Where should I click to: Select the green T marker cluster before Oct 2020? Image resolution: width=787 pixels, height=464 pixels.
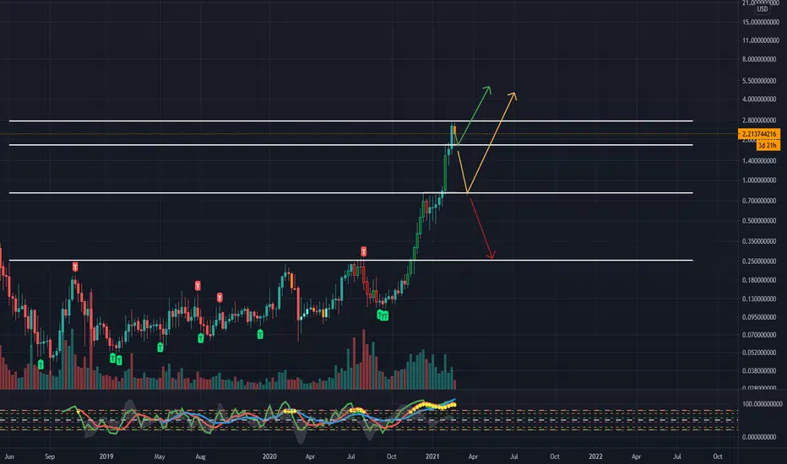383,316
